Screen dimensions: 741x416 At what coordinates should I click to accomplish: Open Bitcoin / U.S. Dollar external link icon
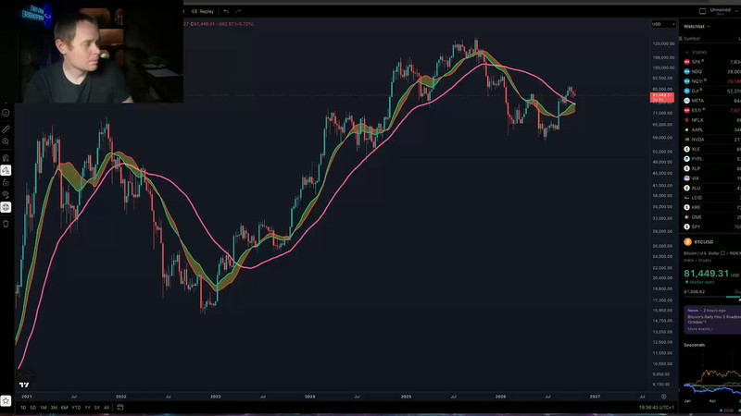pyautogui.click(x=722, y=253)
